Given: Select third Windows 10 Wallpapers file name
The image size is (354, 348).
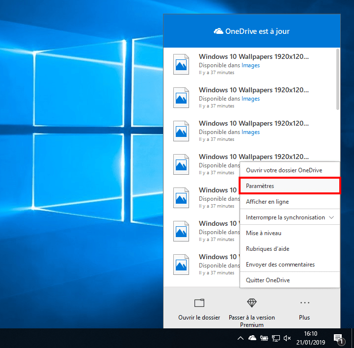Looking at the screenshot, I should click(253, 123).
